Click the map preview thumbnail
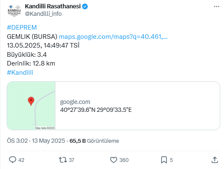The image size is (224, 169). click(31, 106)
